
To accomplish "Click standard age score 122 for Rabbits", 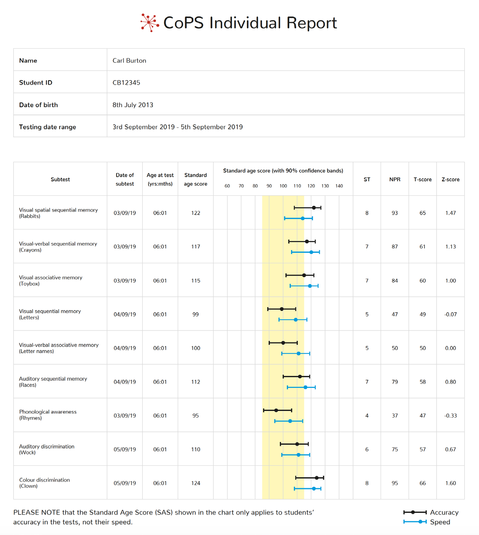I will pyautogui.click(x=195, y=213).
